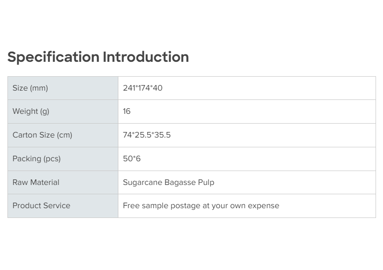
Task: Select the 241*174*40 size value
Action: point(143,88)
